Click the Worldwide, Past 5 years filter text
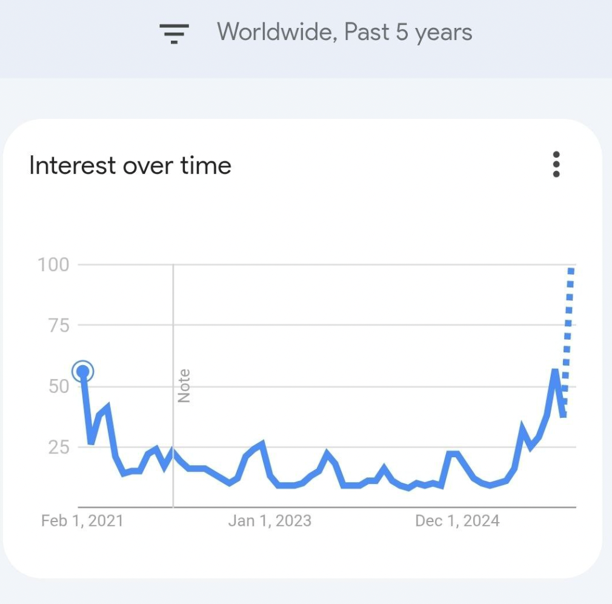Screen dimensions: 612x604 pos(344,32)
